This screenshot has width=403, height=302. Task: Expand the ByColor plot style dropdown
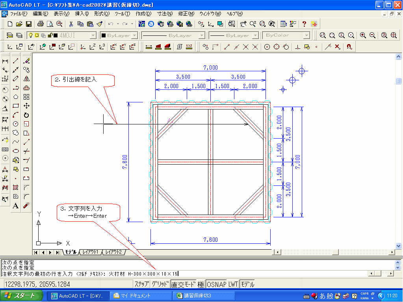(306, 35)
